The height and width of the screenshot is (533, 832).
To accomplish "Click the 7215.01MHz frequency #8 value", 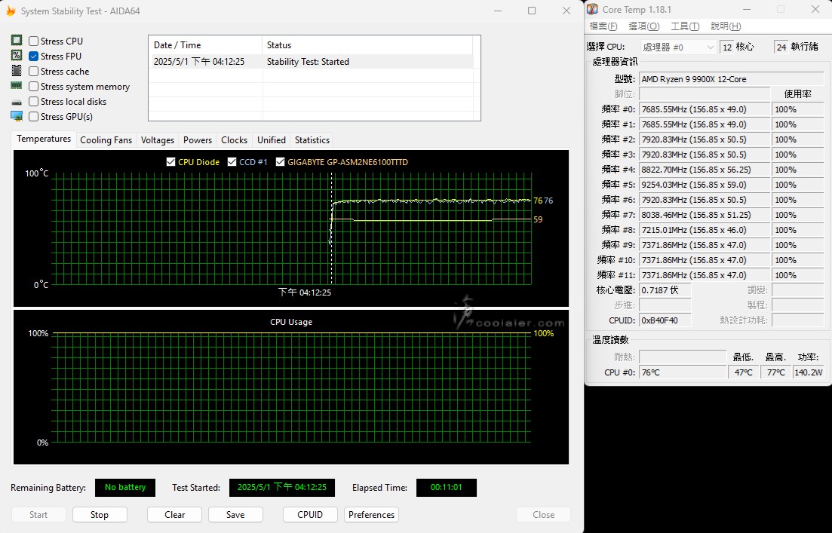I will [704, 230].
